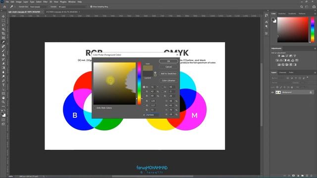Select the History Brush tool
Viewport: 317px width, 178px height.
pyautogui.click(x=3, y=59)
